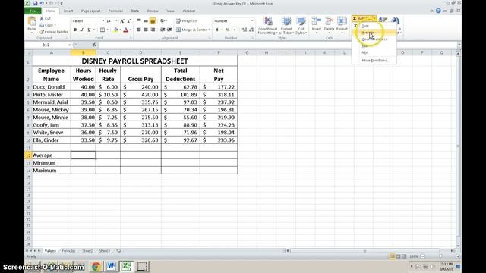Click the Insert cells icon
Image resolution: width=486 pixels, height=273 pixels.
pyautogui.click(x=317, y=21)
